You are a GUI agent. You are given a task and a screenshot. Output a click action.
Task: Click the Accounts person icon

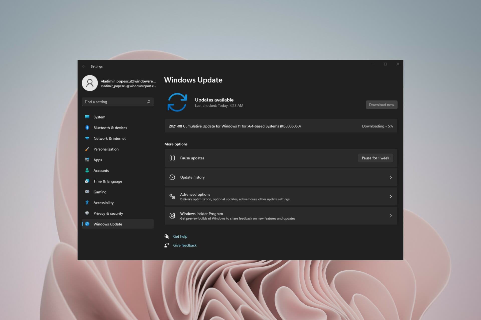coord(87,170)
